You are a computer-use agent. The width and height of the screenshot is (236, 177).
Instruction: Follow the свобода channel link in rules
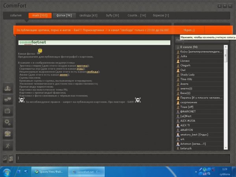click(92, 72)
